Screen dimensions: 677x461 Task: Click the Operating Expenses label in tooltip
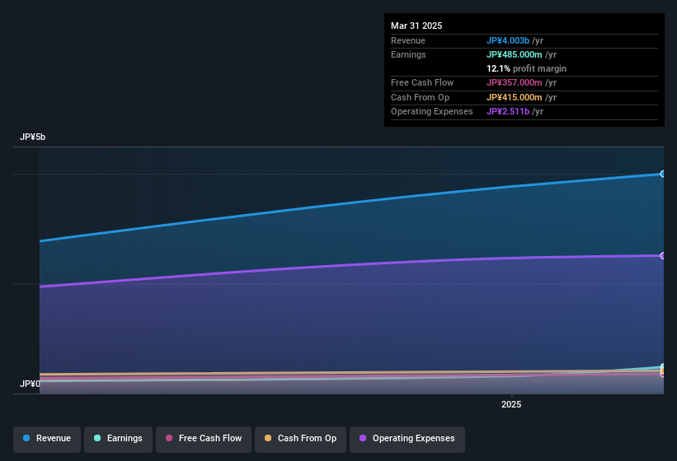(432, 112)
